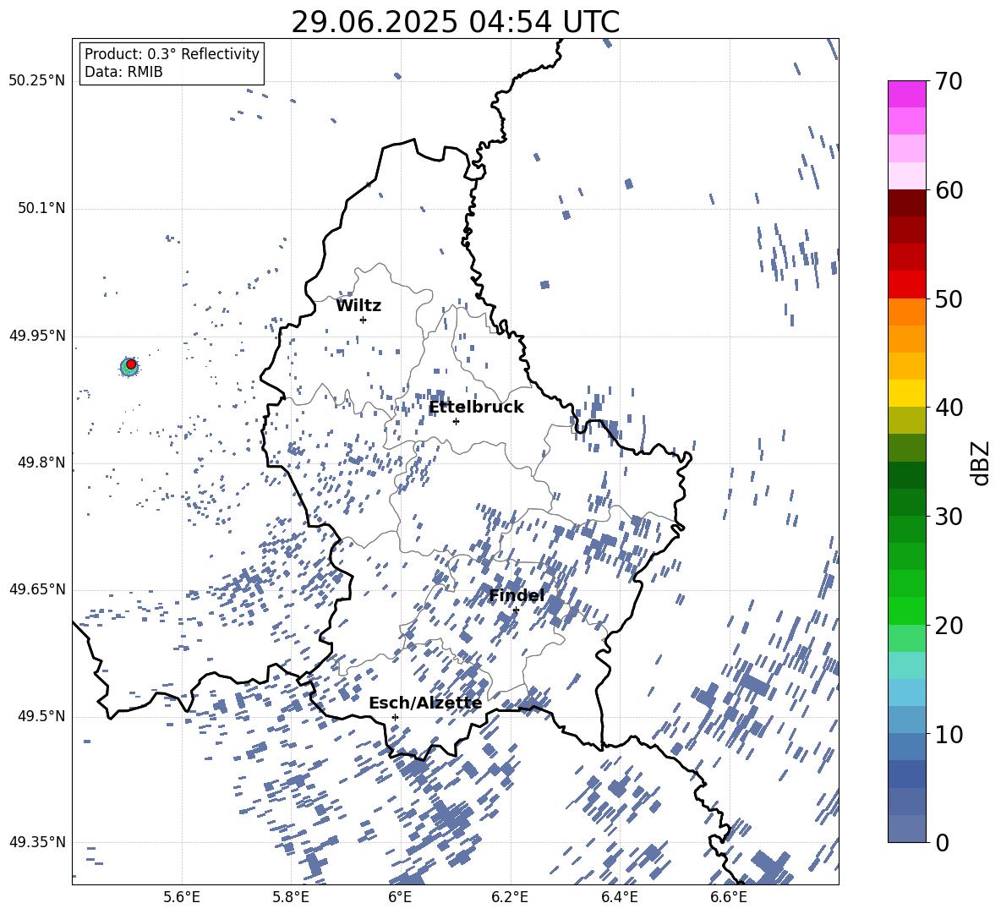The image size is (1001, 914).
Task: Click the Findel location cross marker
Action: [x=516, y=610]
